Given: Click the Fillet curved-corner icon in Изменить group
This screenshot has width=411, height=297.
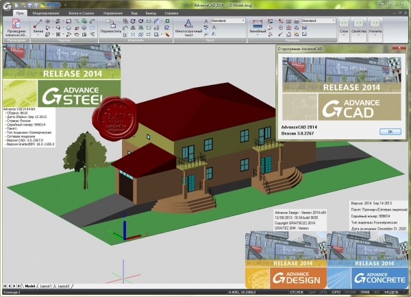Looking at the screenshot, I should [156, 21].
